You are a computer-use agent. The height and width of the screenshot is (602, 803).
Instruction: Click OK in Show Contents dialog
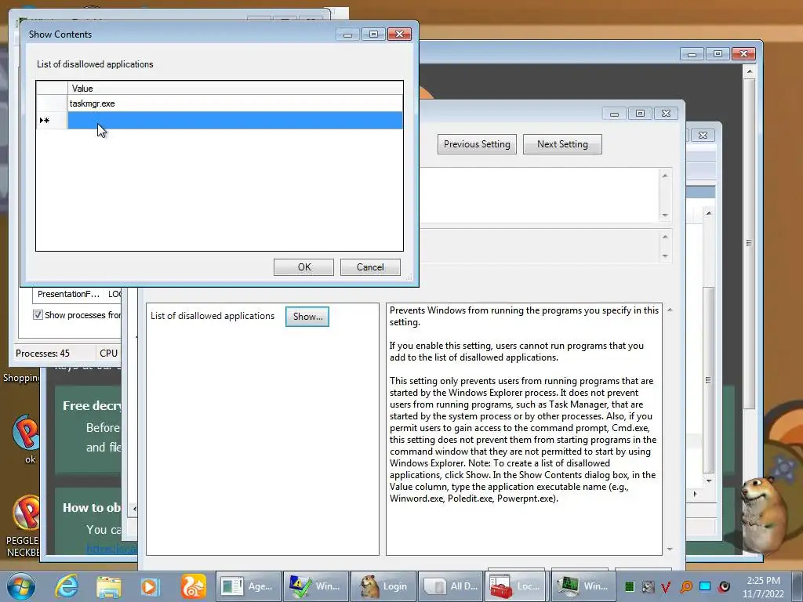point(303,267)
